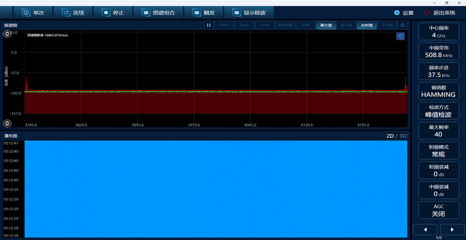Click the clear trace eraser icon

[400, 36]
